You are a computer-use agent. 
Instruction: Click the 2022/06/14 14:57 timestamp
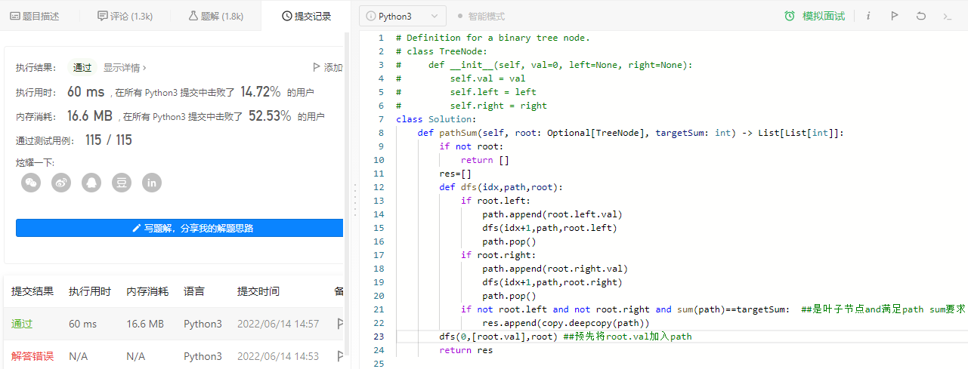point(278,324)
